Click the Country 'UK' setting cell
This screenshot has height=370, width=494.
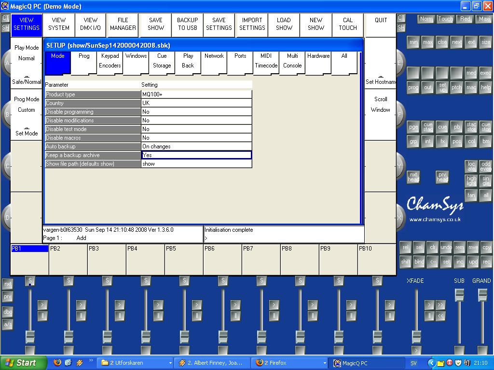pos(197,103)
